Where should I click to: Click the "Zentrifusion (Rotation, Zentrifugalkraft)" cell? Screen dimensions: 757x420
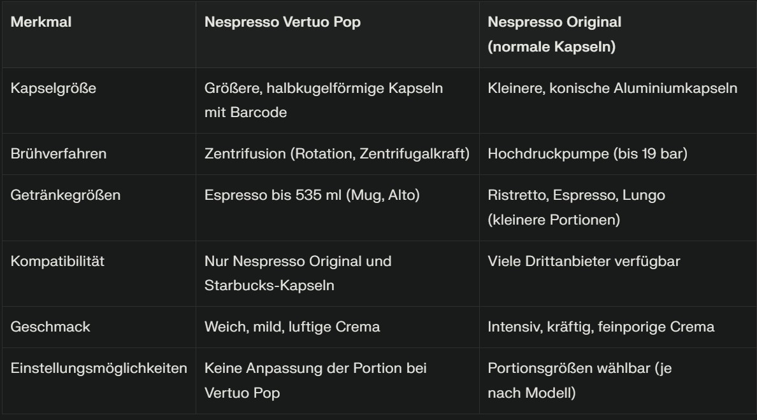(337, 154)
